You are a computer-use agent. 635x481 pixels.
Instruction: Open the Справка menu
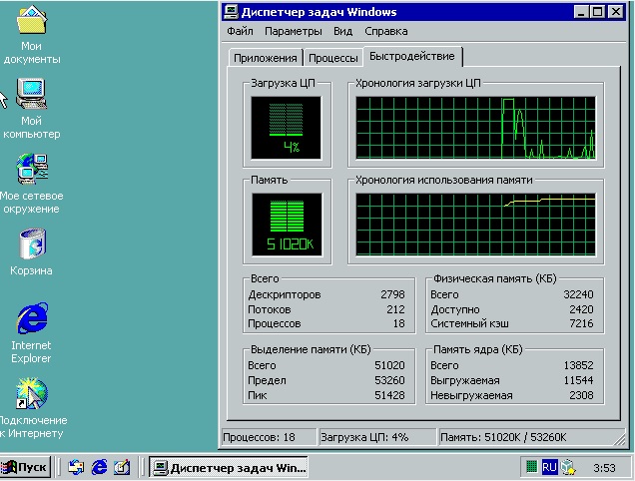coord(385,32)
